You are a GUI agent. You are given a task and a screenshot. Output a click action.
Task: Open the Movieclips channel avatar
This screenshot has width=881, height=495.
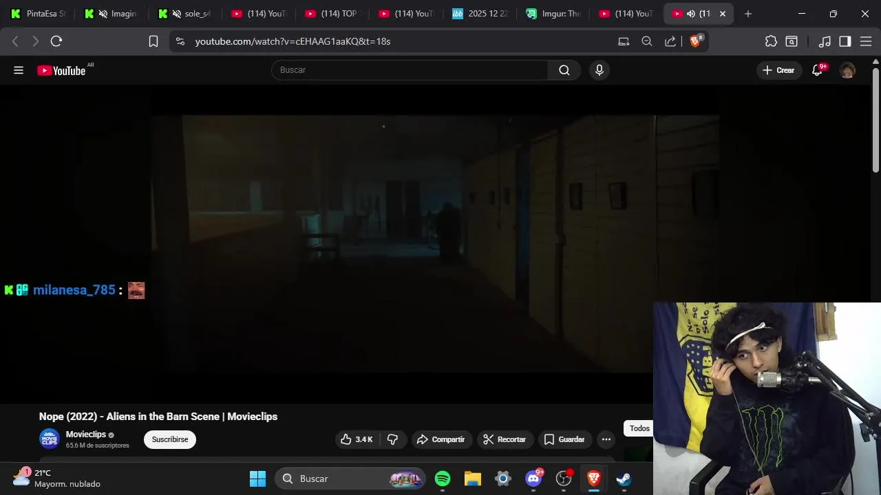pos(50,439)
